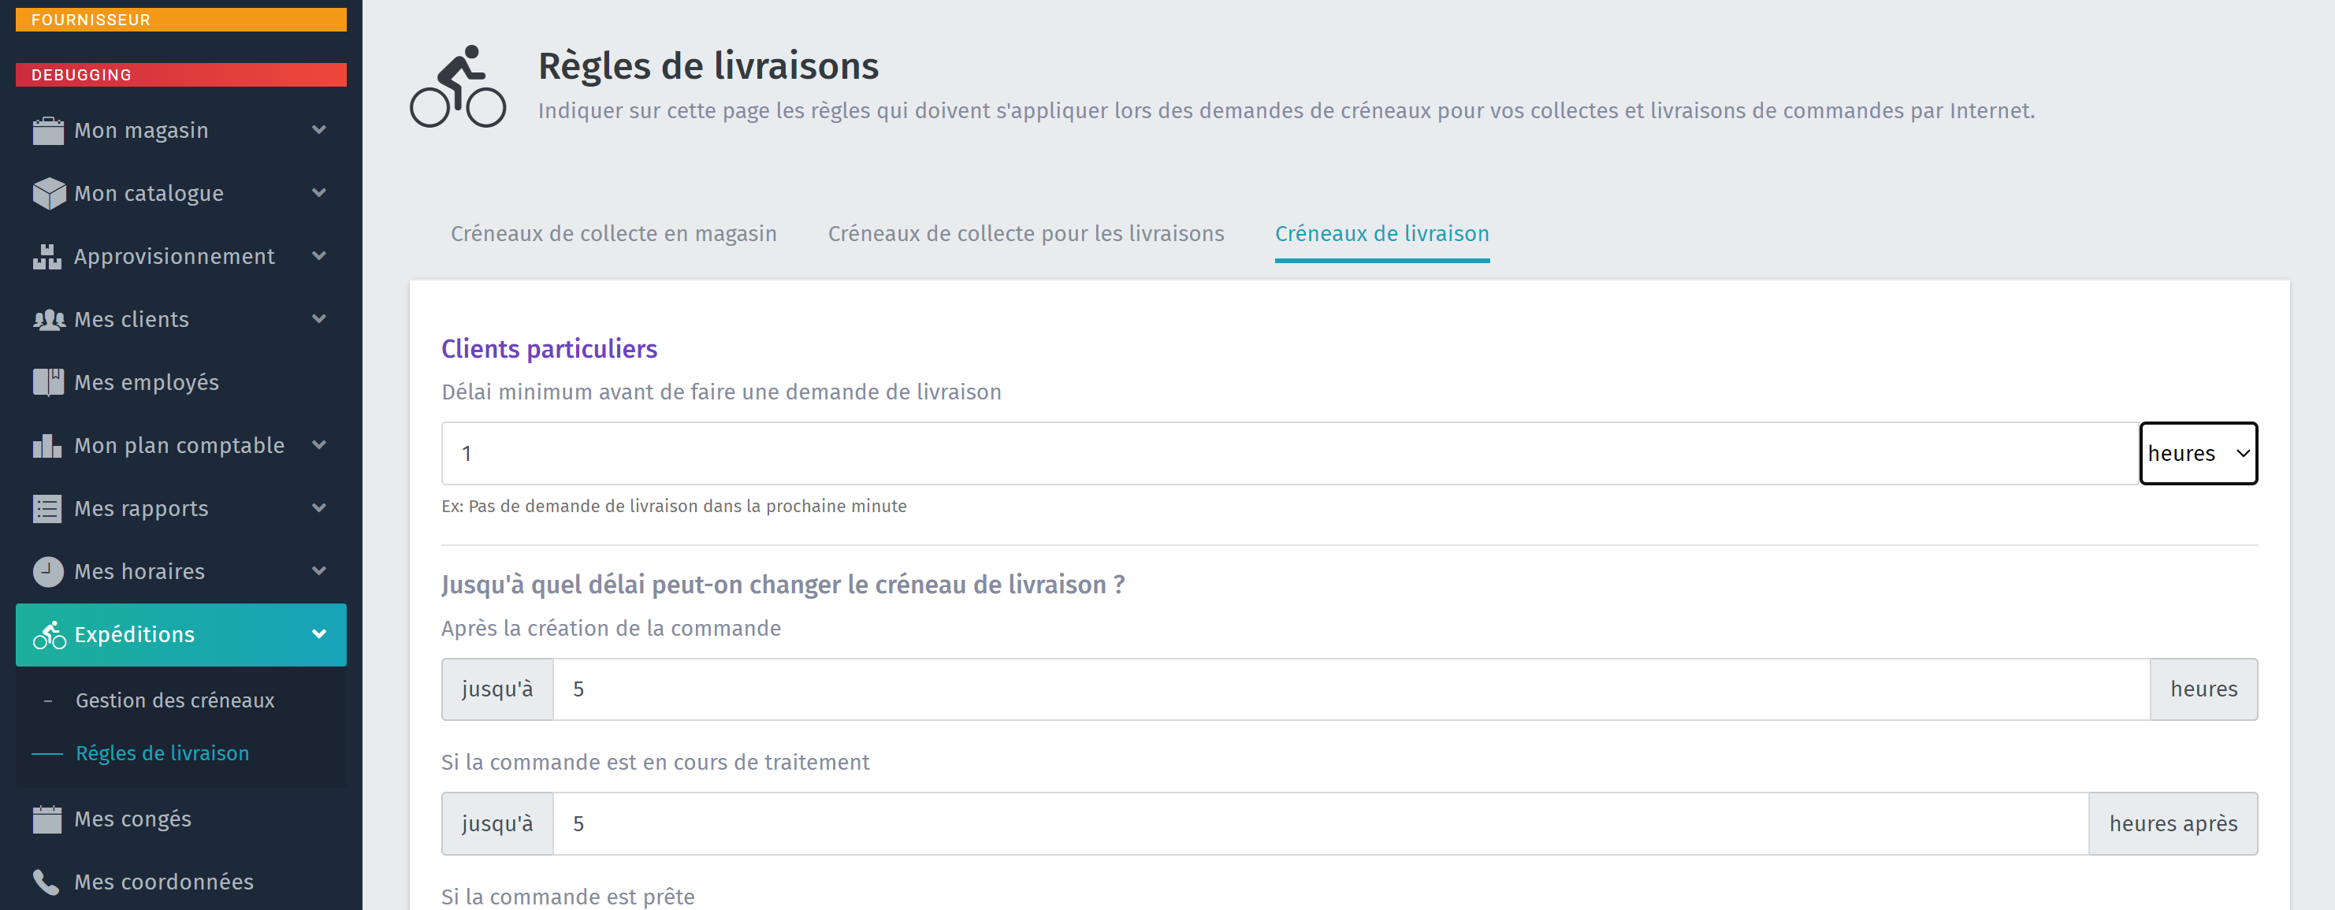This screenshot has width=2335, height=910.
Task: Collapse the Expéditions menu chevron
Action: click(319, 634)
